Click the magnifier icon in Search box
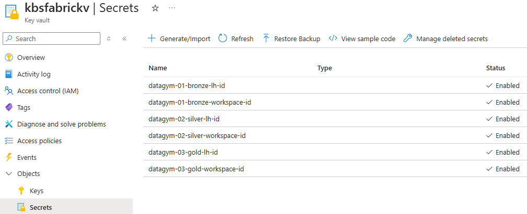The height and width of the screenshot is (214, 527). click(x=10, y=39)
